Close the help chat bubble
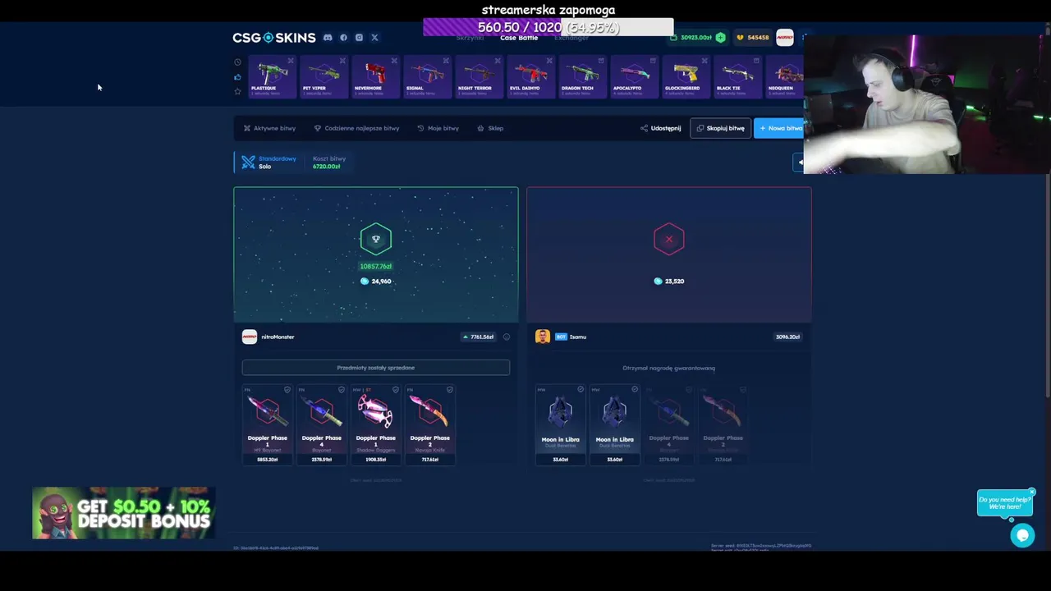The image size is (1051, 591). tap(1032, 492)
